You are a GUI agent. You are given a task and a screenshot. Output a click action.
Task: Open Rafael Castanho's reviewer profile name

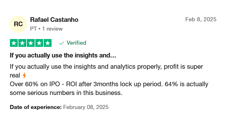coord(54,20)
